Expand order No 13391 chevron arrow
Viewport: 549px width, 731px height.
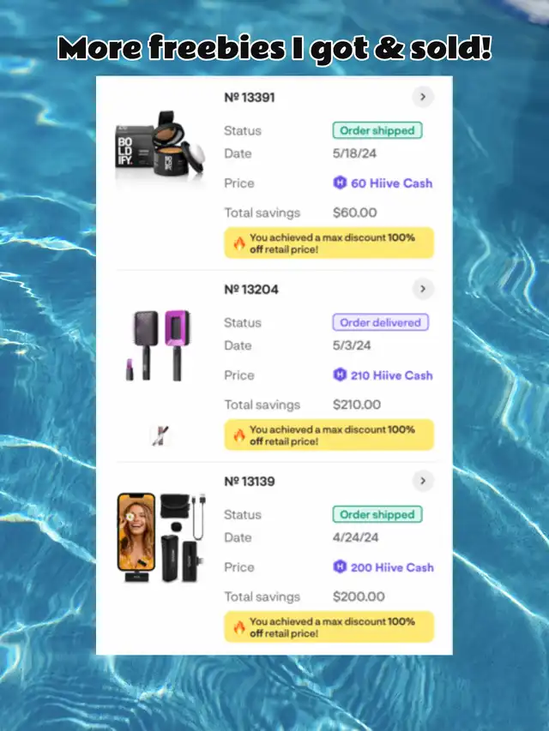point(423,97)
